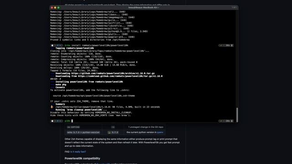Open the 'Is it really fast?' FAQ link
This screenshot has height=164, width=292.
point(78,152)
